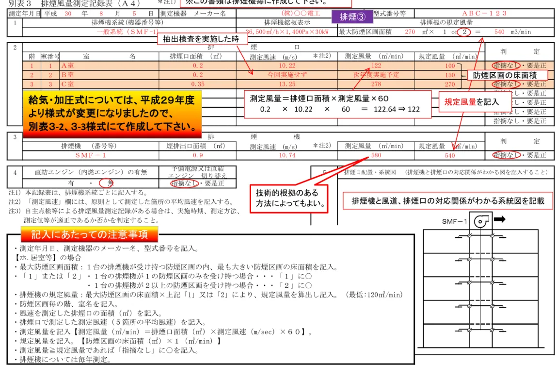Viewport: 556px width, 365px height.
Task: Select 無 for direct-coupled engine
Action: coord(109,183)
